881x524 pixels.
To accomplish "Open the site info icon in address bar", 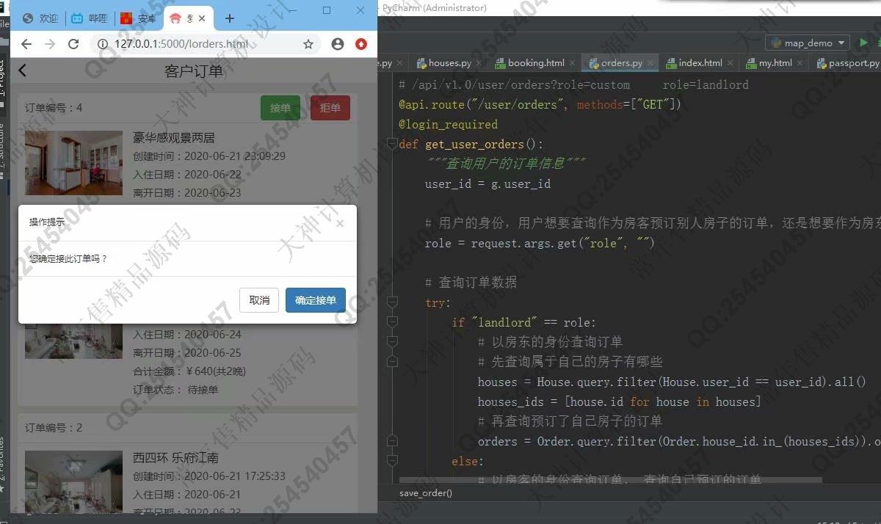I will coord(104,44).
